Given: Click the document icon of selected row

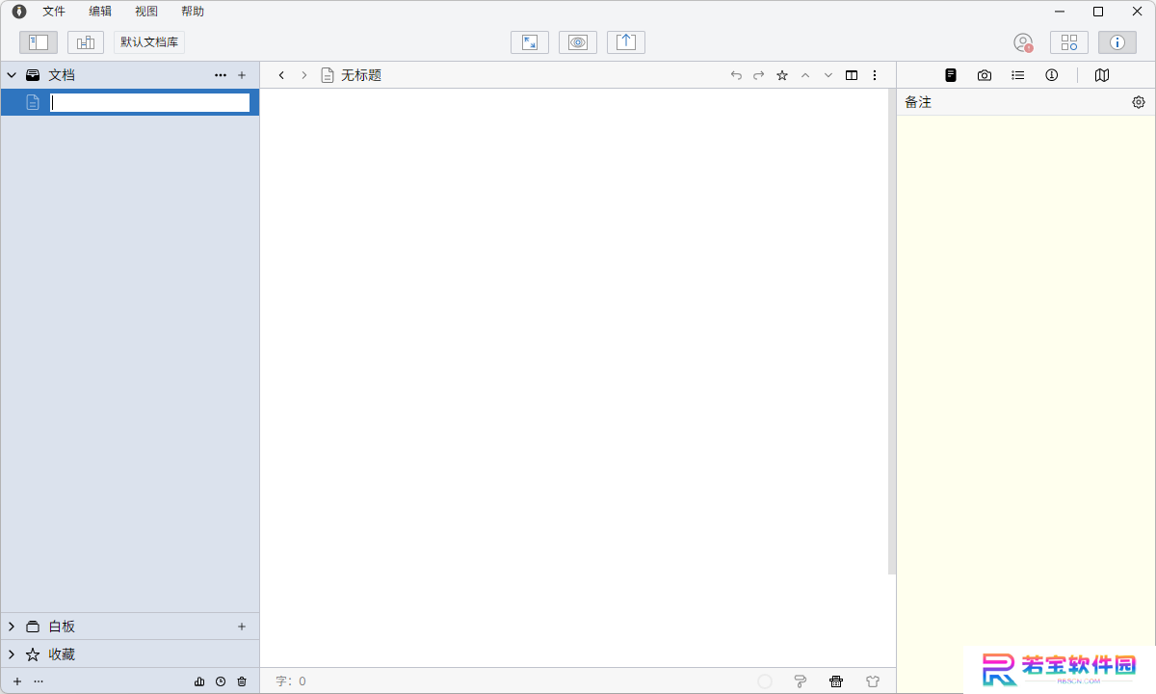Looking at the screenshot, I should [x=33, y=102].
